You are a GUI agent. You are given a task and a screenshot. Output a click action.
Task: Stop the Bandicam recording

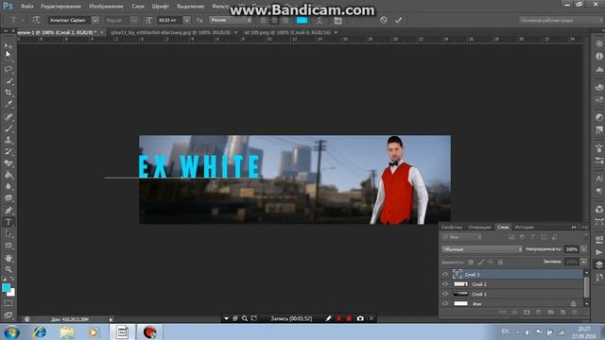349,318
